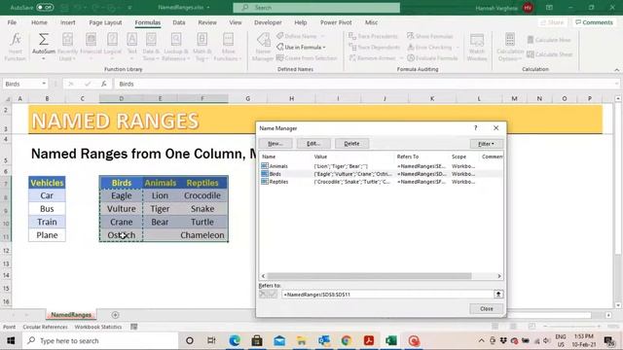Image resolution: width=623 pixels, height=350 pixels.
Task: Switch to the Home tab
Action: coord(39,22)
